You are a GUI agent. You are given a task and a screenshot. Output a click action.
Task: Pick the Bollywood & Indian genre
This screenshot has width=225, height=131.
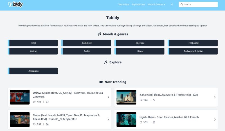[193, 51]
